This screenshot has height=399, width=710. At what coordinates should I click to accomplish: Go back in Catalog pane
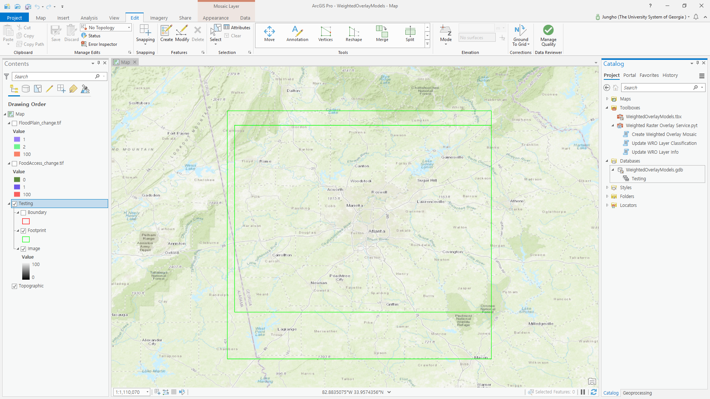[x=607, y=88]
